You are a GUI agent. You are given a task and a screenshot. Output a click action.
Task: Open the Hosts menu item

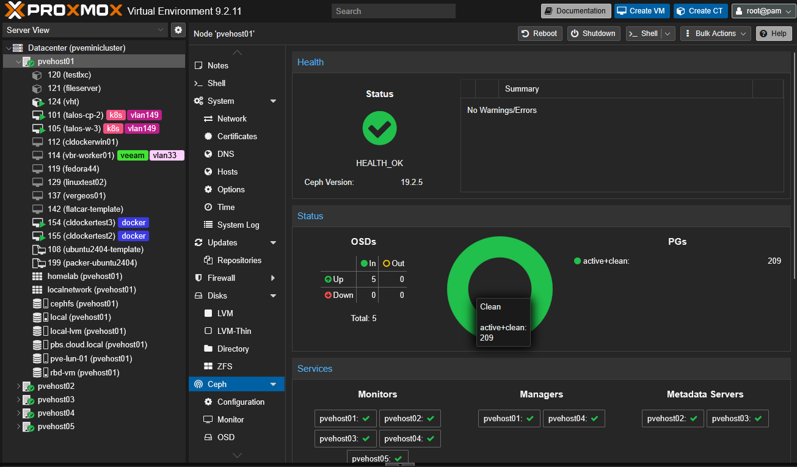click(237, 172)
